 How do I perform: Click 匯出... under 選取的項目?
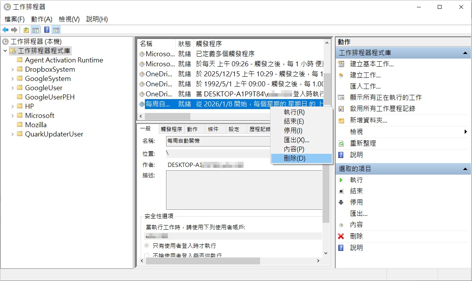click(x=359, y=214)
